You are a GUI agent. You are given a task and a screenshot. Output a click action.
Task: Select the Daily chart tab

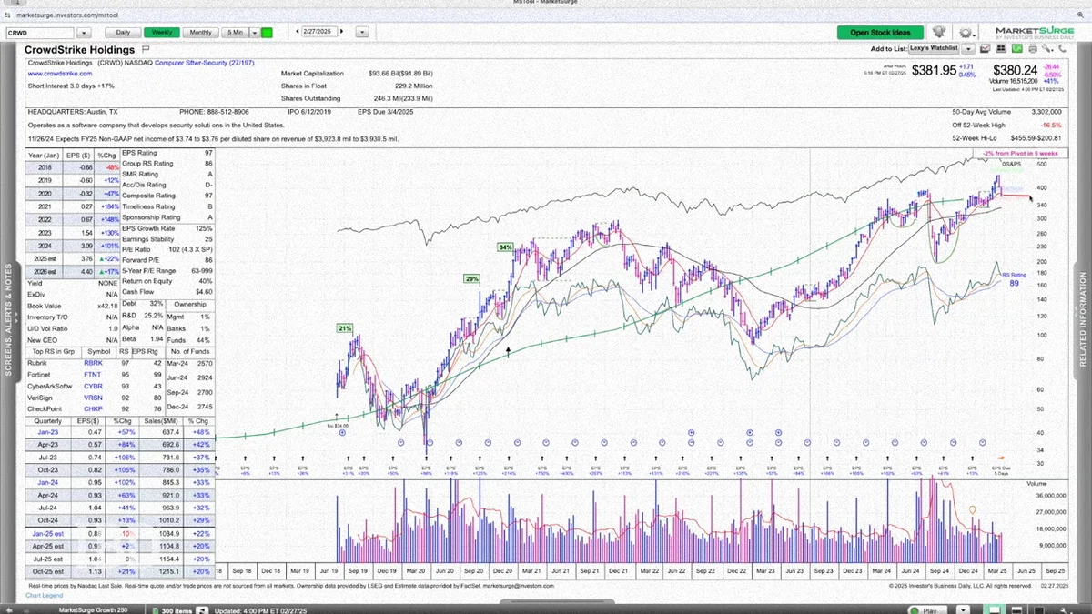click(124, 32)
